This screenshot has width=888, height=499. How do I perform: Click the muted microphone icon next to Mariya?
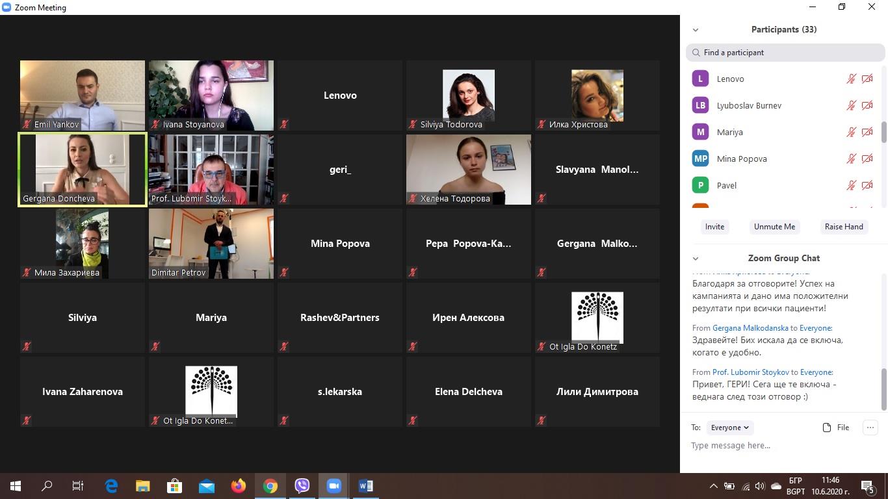pyautogui.click(x=851, y=132)
